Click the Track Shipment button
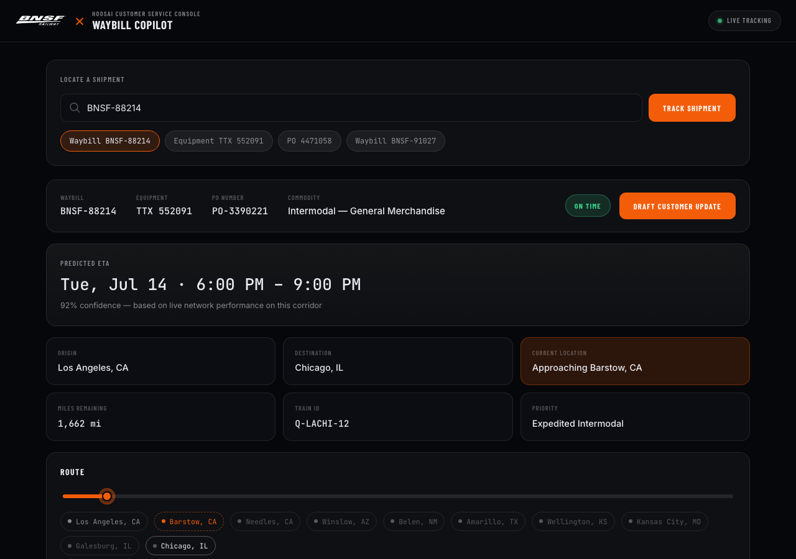The width and height of the screenshot is (796, 559). tap(692, 108)
